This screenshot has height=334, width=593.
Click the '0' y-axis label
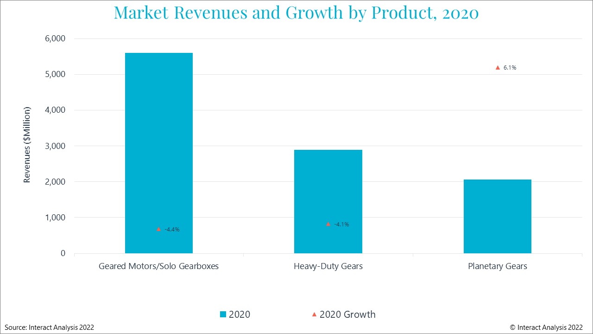click(64, 253)
